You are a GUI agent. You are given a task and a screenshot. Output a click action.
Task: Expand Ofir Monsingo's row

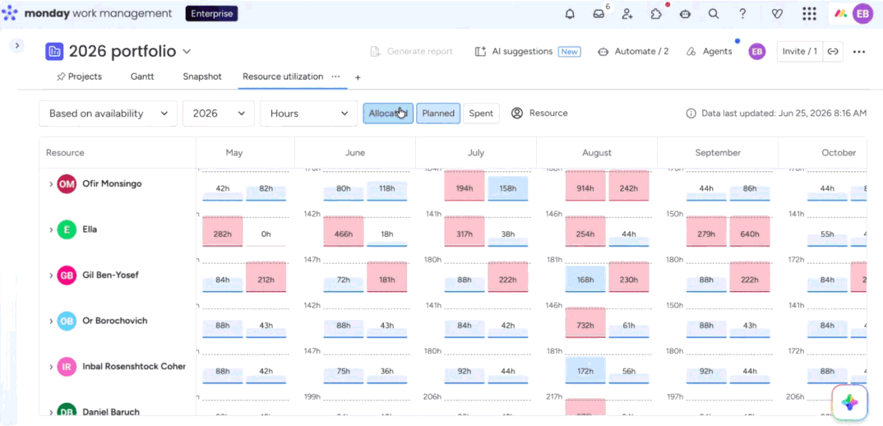(x=51, y=184)
